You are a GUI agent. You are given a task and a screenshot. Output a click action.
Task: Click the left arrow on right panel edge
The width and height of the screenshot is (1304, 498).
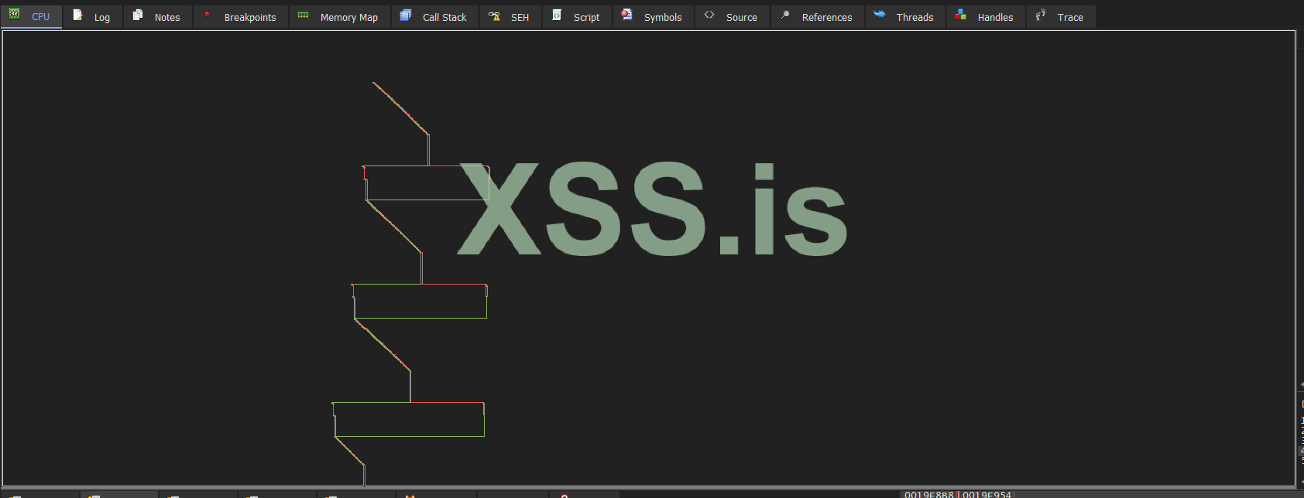(x=1301, y=384)
